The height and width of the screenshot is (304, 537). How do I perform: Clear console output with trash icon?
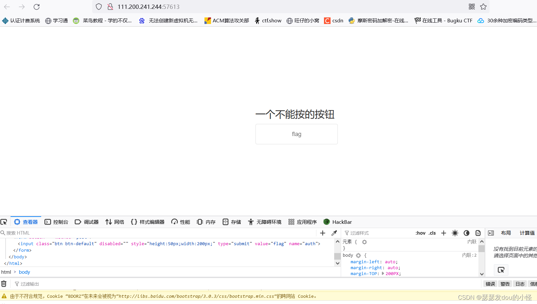click(x=4, y=284)
